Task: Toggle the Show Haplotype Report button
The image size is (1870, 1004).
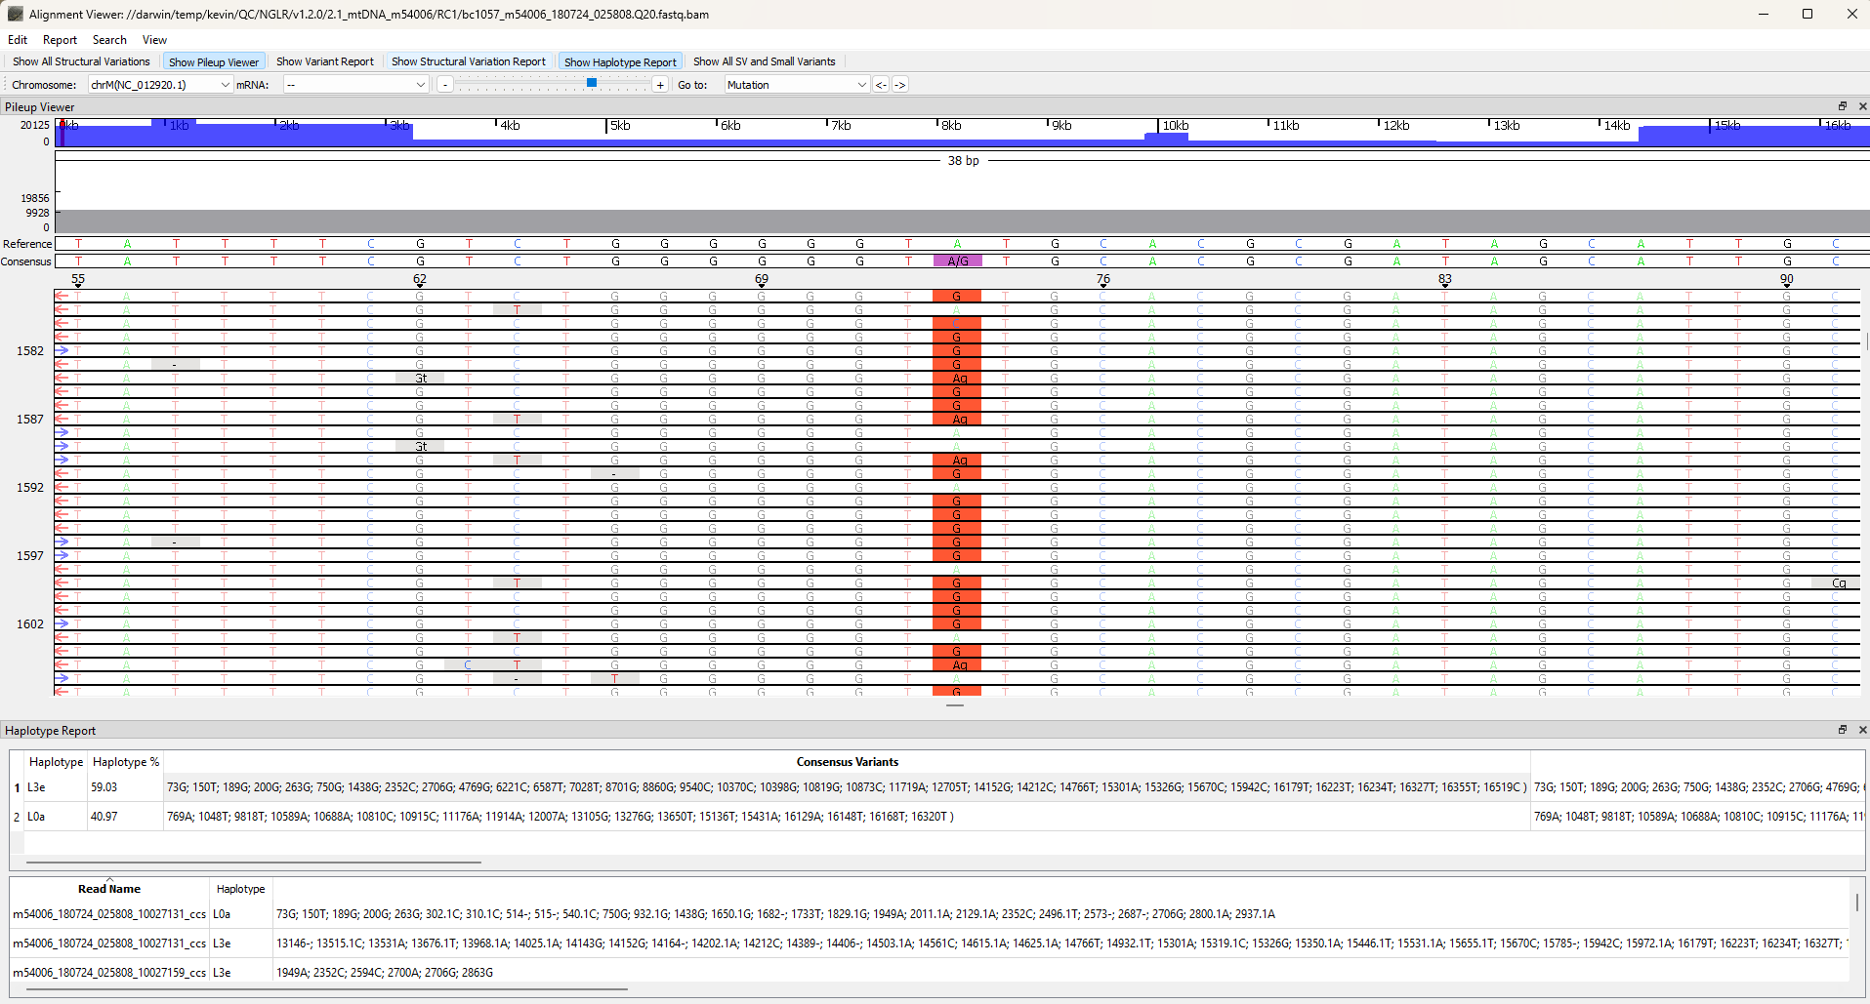Action: click(620, 61)
